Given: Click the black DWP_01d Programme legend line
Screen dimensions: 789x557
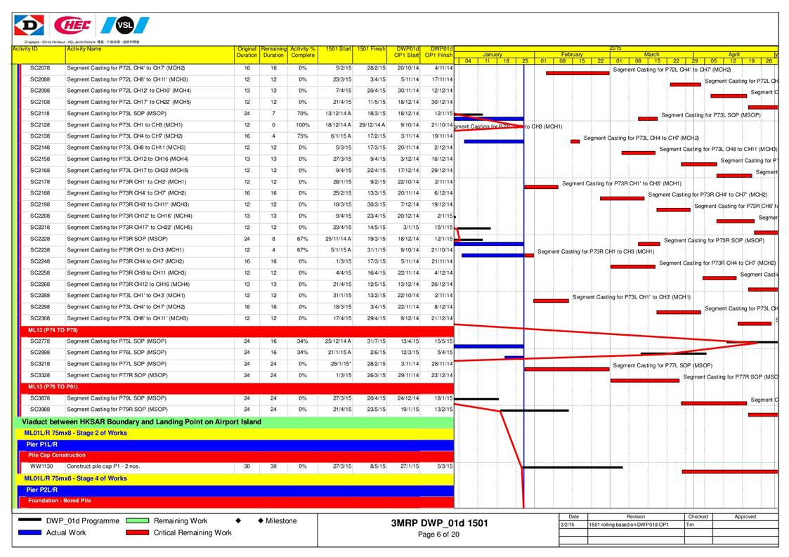Looking at the screenshot, I should point(30,520).
